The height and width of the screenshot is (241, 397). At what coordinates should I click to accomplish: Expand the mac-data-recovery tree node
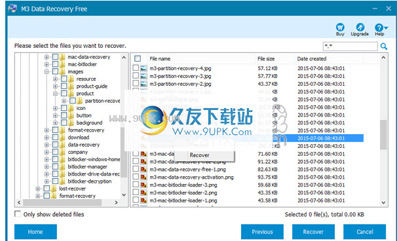[47, 57]
